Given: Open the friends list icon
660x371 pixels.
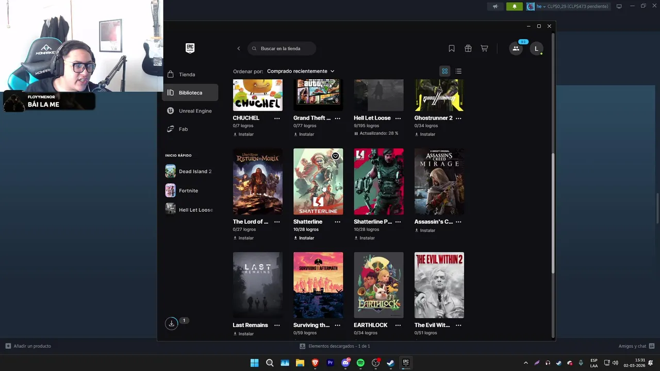Looking at the screenshot, I should point(516,48).
